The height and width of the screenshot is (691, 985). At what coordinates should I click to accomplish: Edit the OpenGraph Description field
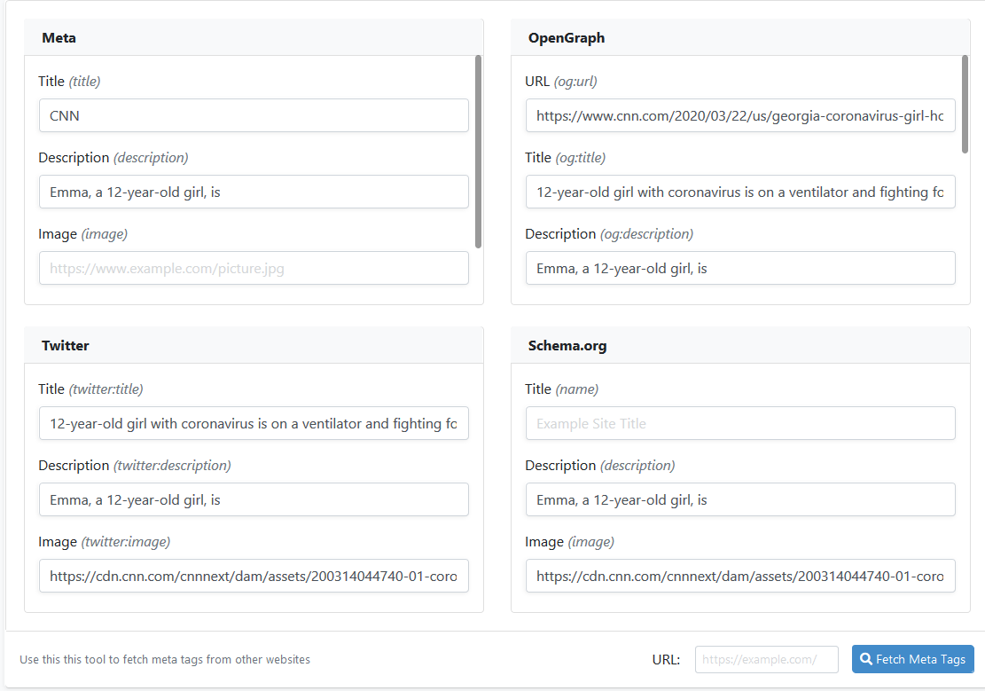point(740,268)
